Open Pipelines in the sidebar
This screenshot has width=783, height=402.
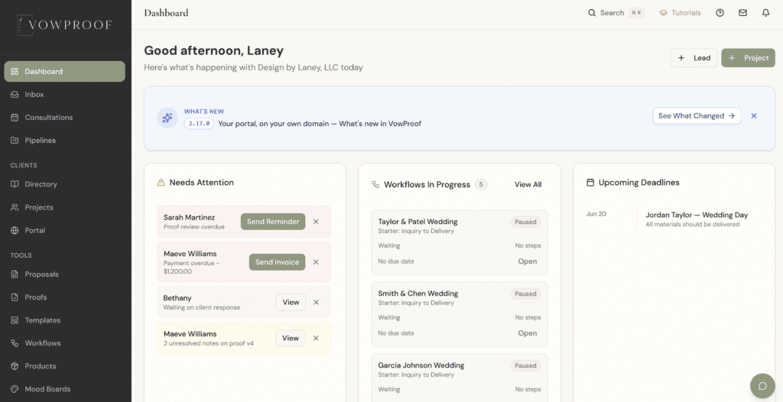(64, 141)
